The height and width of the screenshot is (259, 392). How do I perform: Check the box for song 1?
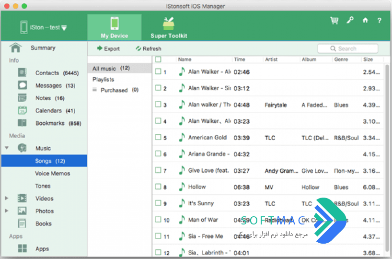coord(158,71)
